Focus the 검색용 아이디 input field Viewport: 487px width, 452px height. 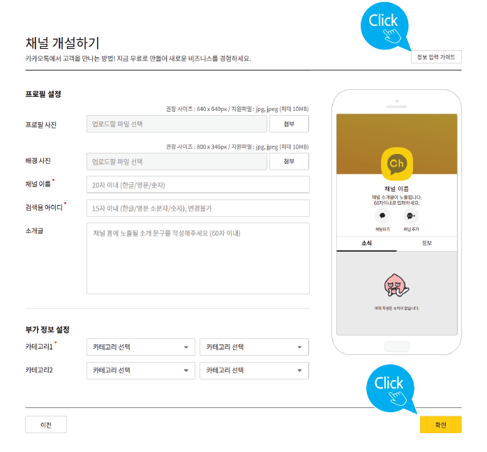[x=198, y=208]
